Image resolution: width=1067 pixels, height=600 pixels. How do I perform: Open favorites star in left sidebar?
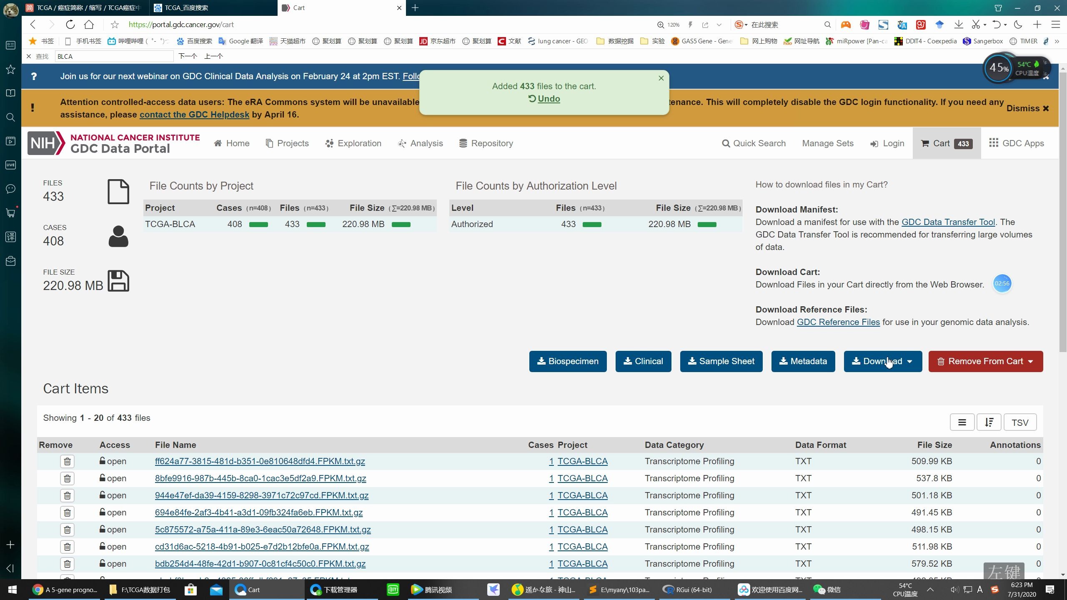(11, 69)
